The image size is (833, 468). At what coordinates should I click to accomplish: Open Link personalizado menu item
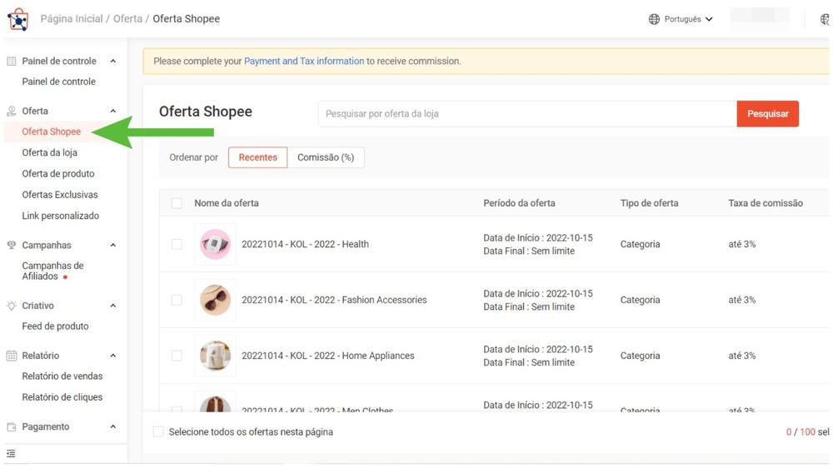pos(61,216)
